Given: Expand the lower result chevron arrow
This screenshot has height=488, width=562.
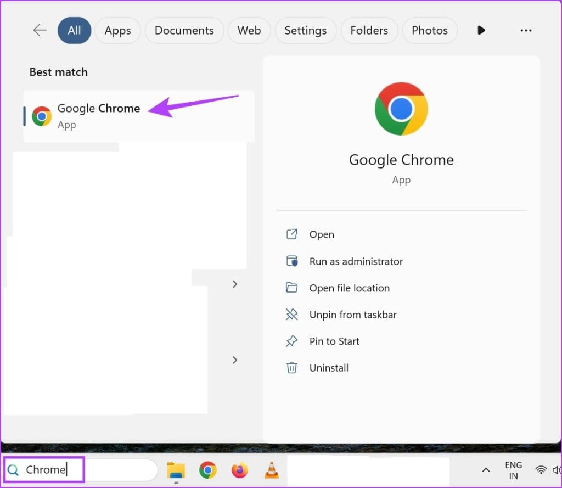Looking at the screenshot, I should coord(235,360).
